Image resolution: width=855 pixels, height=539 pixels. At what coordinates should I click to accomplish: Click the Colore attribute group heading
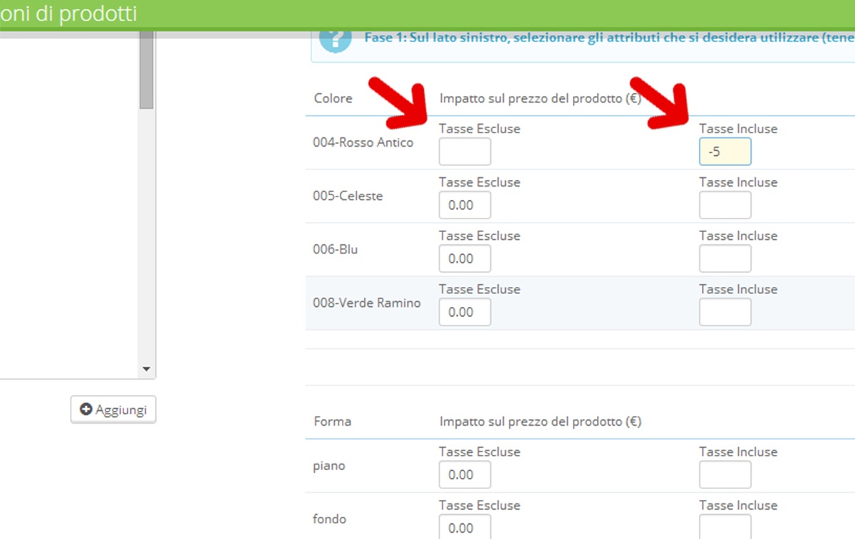[x=333, y=98]
